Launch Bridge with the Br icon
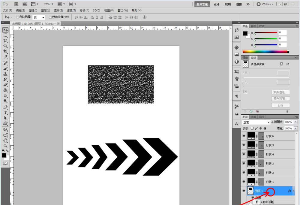300x205 pixels. (x=17, y=4)
